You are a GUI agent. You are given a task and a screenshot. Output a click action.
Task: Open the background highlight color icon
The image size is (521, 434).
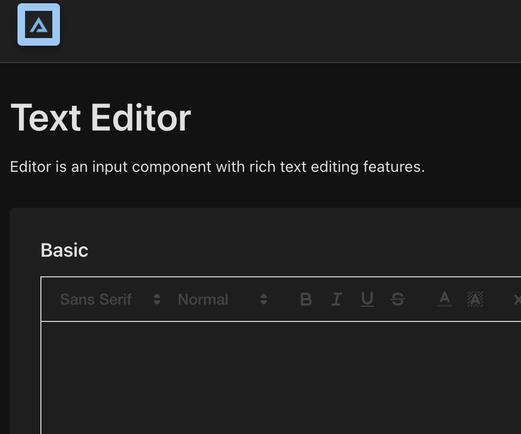pos(474,299)
